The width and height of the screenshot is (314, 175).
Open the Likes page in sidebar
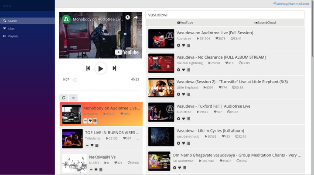(27, 29)
